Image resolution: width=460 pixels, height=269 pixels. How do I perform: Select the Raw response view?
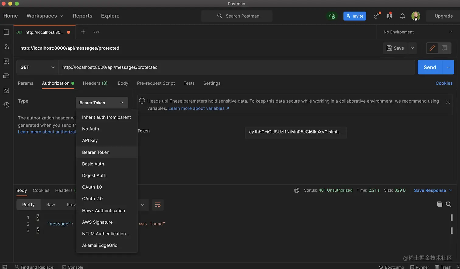click(51, 205)
